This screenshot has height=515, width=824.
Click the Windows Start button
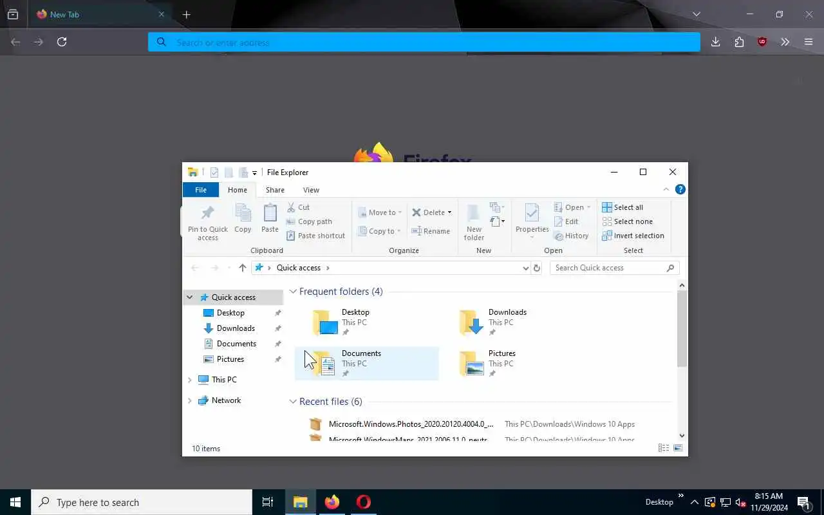[15, 502]
